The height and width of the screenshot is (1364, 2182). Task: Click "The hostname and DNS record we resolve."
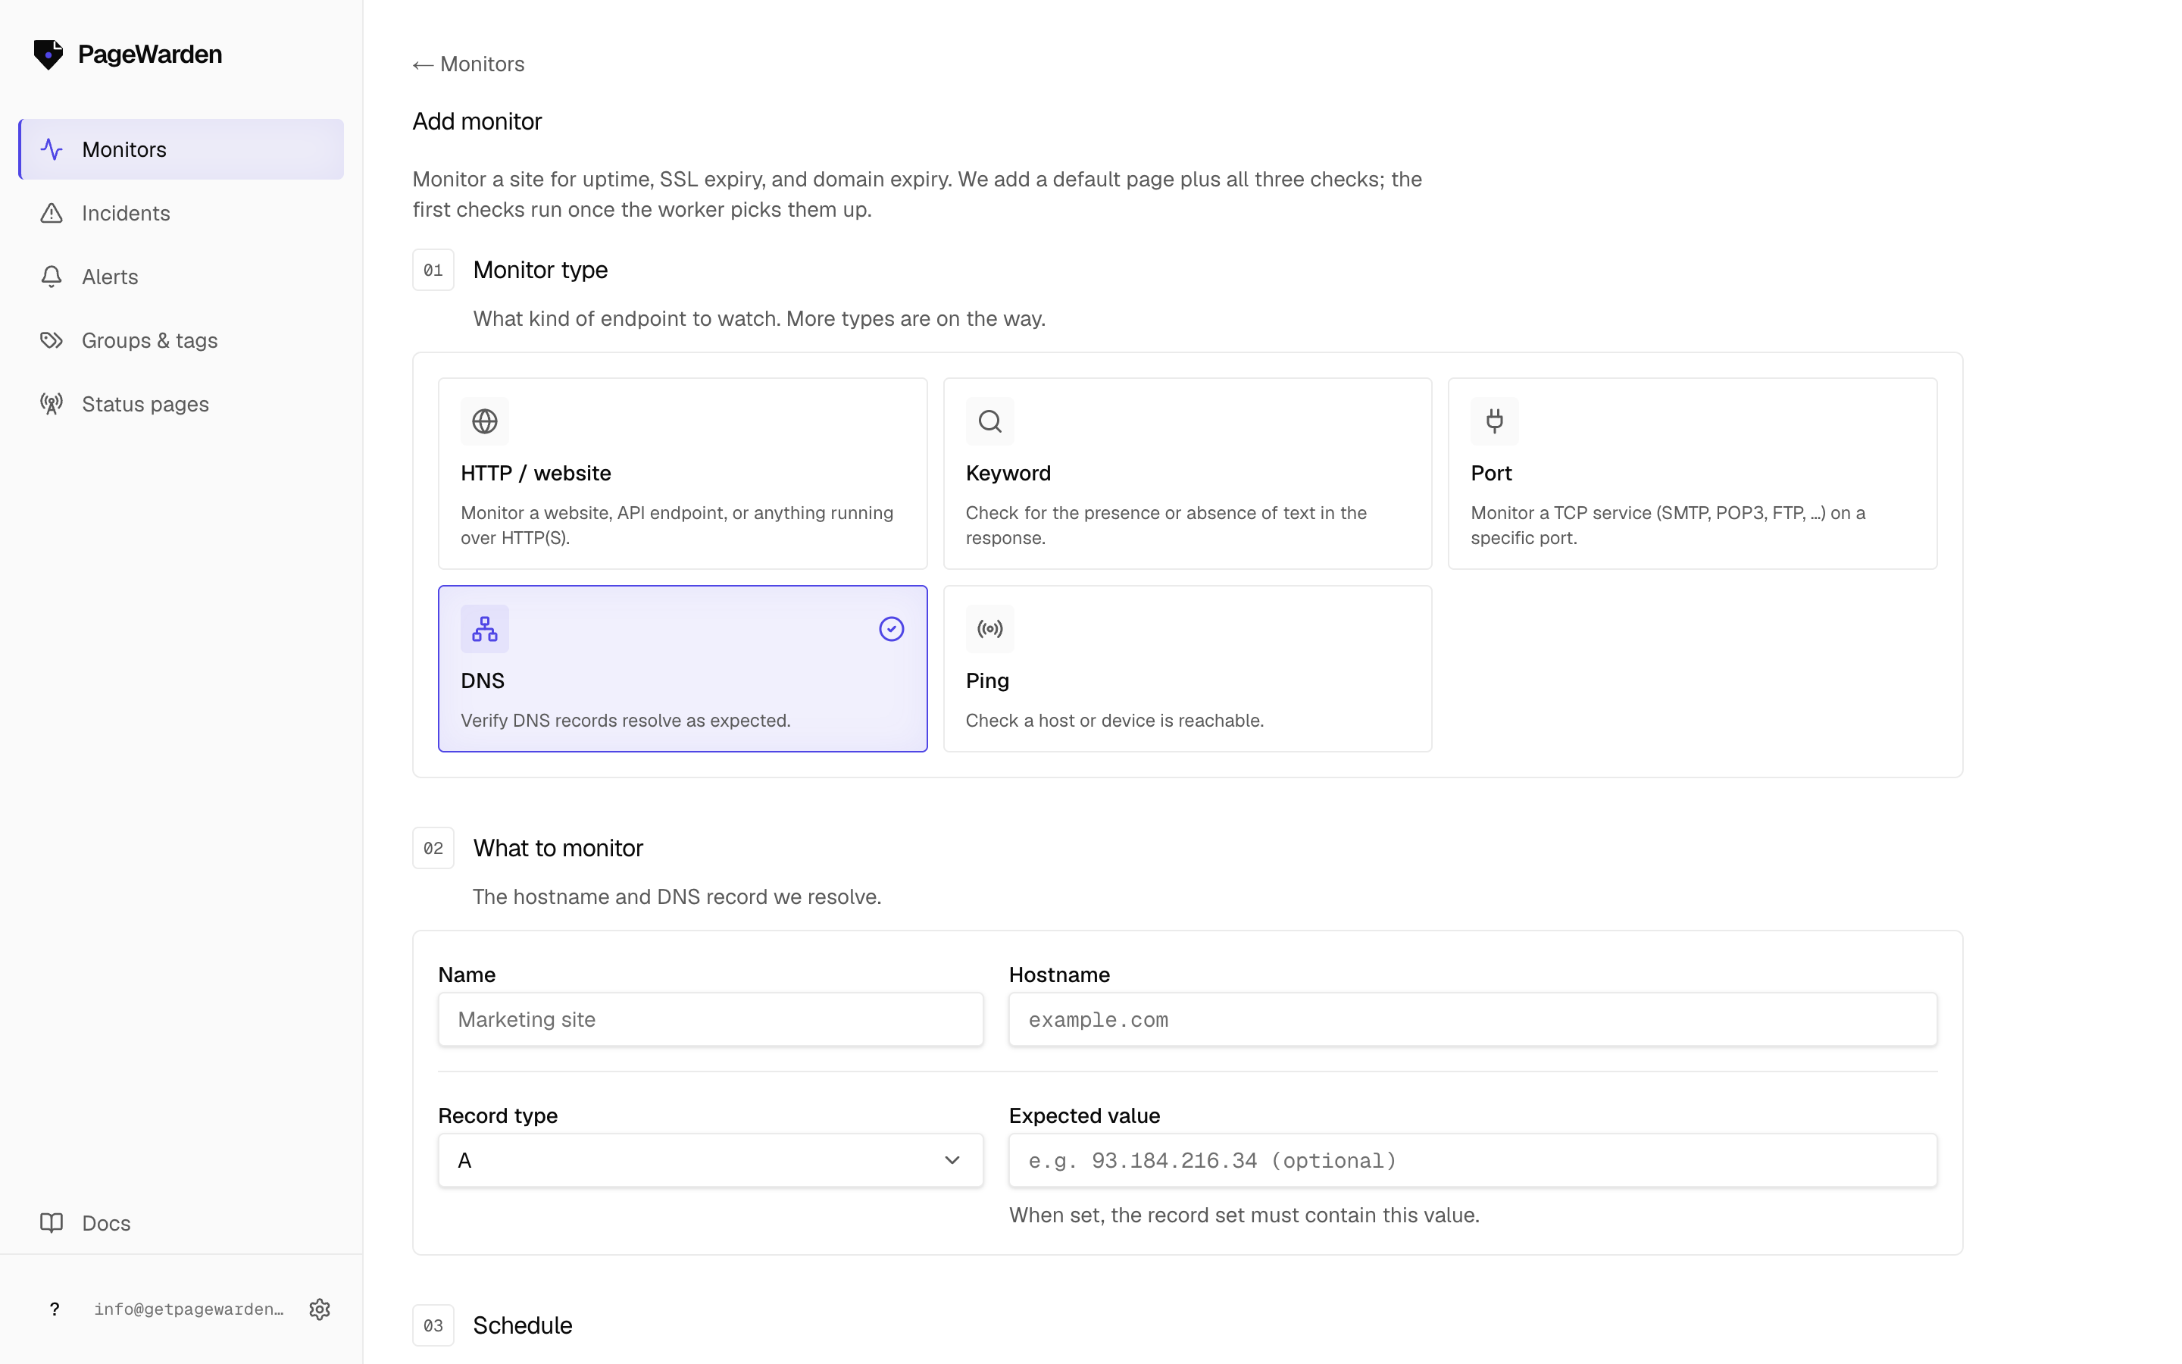677,896
